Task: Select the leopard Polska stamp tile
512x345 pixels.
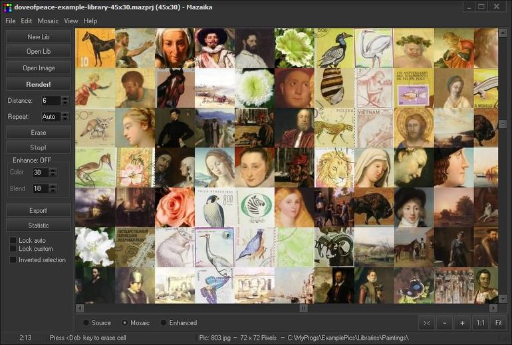Action: click(334, 127)
